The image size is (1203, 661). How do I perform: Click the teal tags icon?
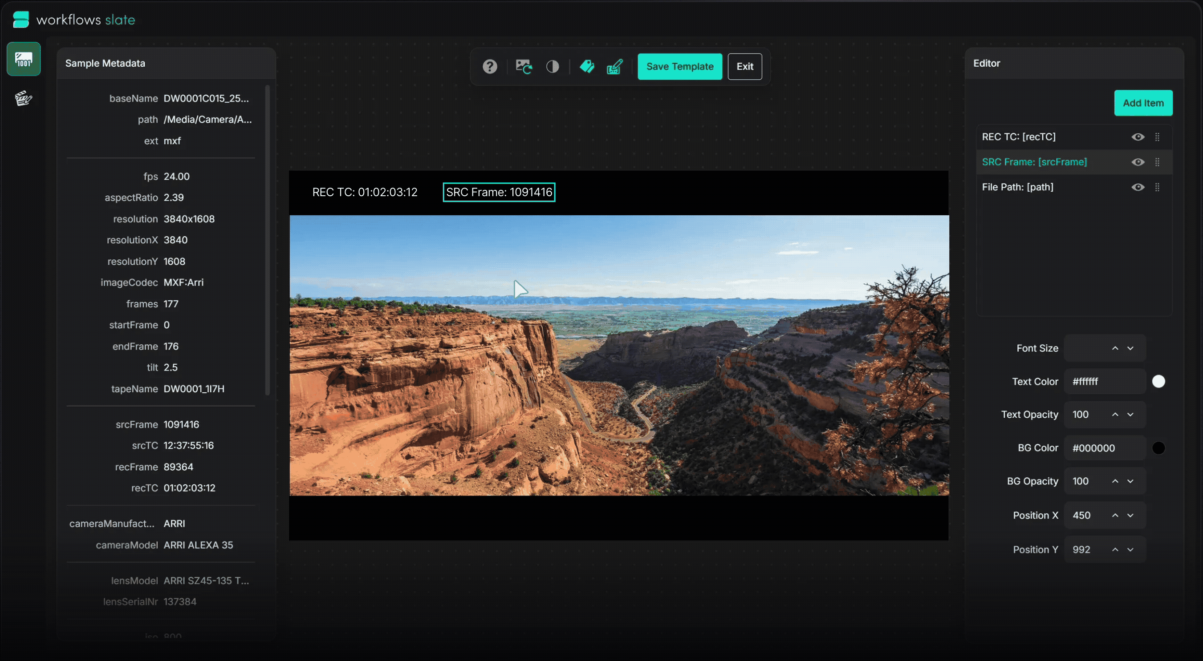[x=586, y=67]
